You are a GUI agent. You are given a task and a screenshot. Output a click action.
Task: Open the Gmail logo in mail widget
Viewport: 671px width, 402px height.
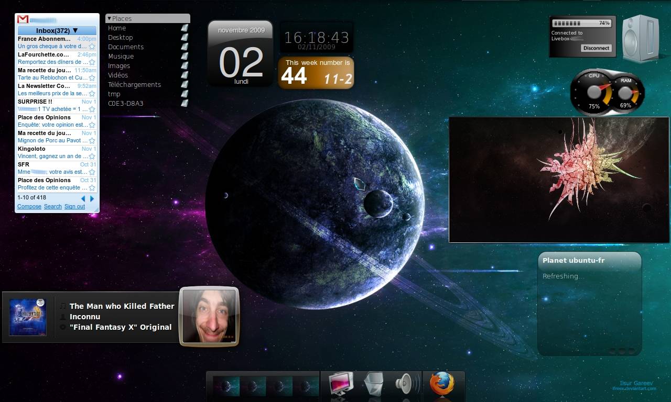[x=23, y=19]
